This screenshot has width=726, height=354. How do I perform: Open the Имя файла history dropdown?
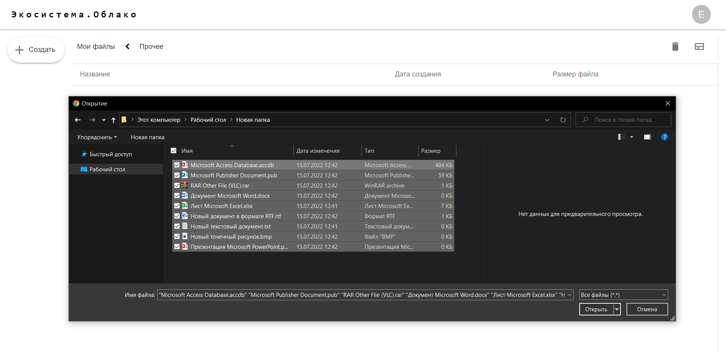pos(569,295)
